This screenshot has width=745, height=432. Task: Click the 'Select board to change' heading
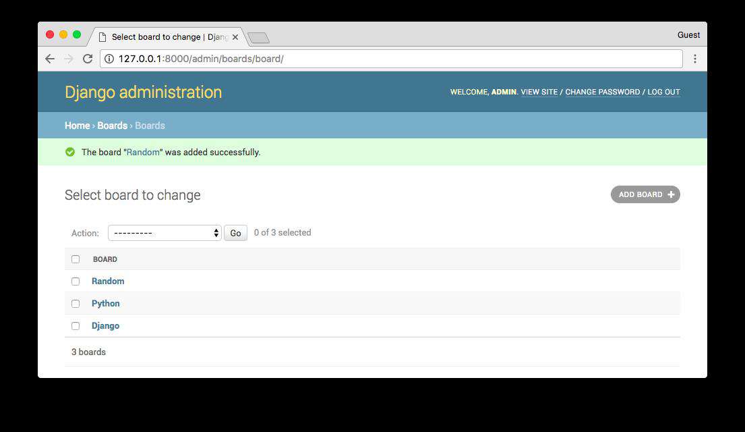click(x=133, y=195)
